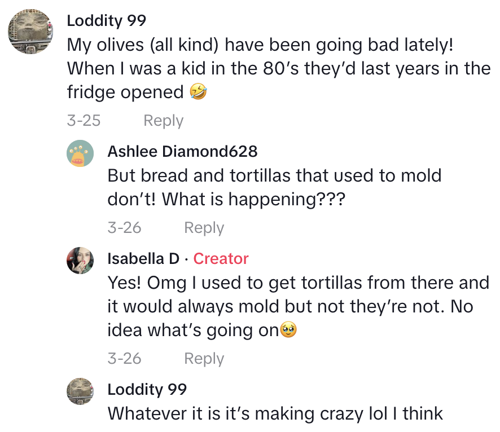Open the Ashlee Diamond628 username link
The height and width of the screenshot is (432, 500).
182,151
